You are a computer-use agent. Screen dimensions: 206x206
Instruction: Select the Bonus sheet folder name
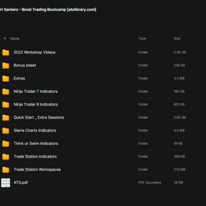(x=25, y=65)
